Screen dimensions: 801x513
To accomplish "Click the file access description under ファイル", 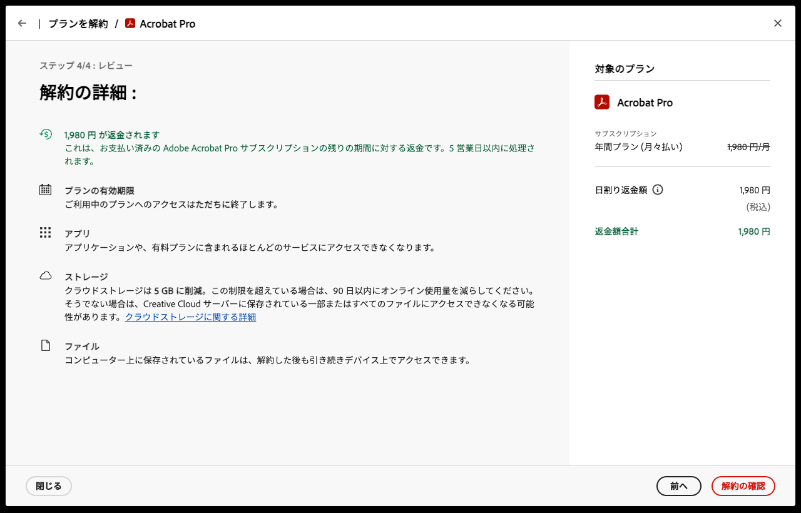I will (267, 360).
